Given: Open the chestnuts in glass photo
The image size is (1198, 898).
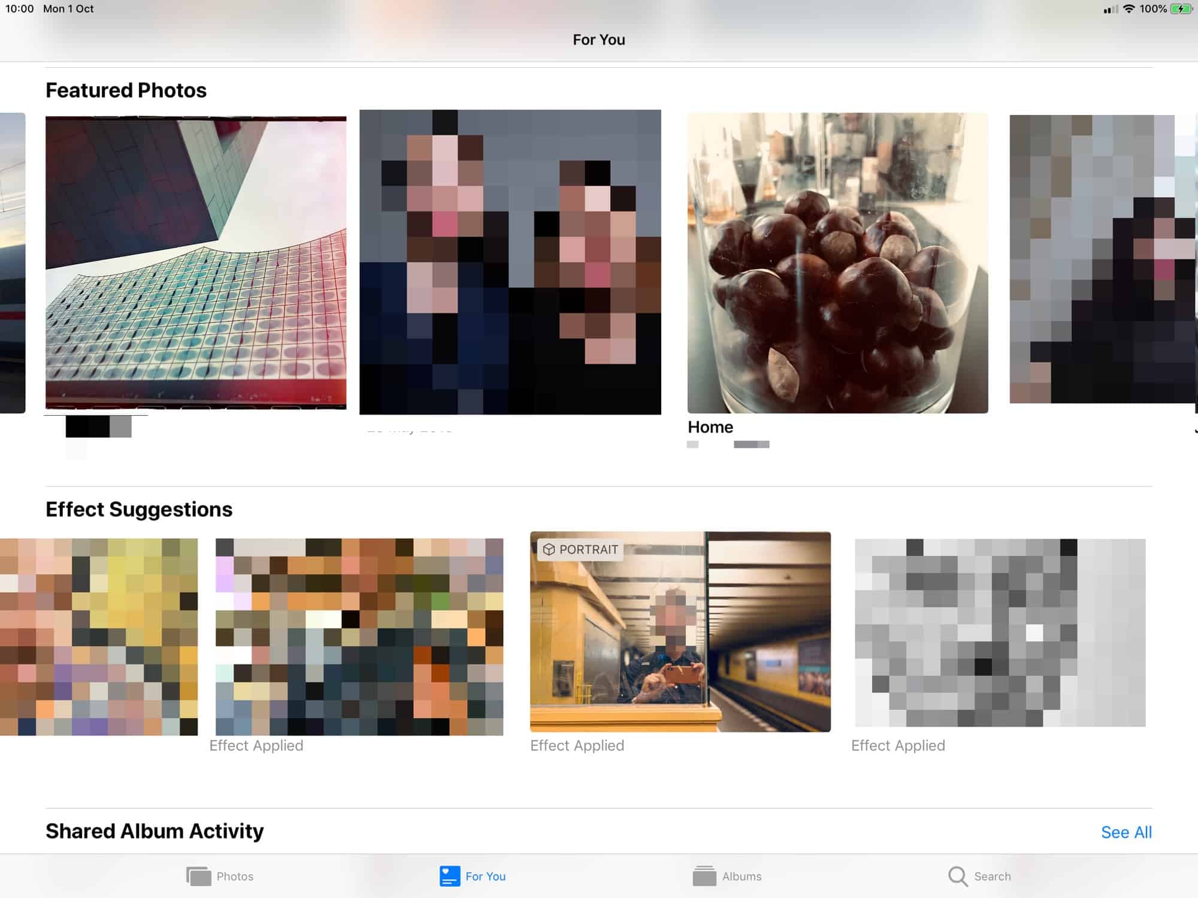Looking at the screenshot, I should tap(837, 262).
